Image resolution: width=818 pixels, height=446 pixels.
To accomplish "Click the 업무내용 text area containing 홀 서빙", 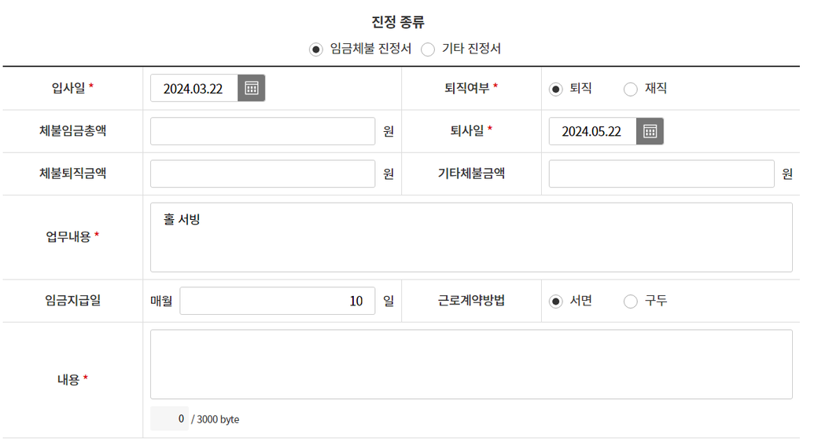I will coord(471,237).
